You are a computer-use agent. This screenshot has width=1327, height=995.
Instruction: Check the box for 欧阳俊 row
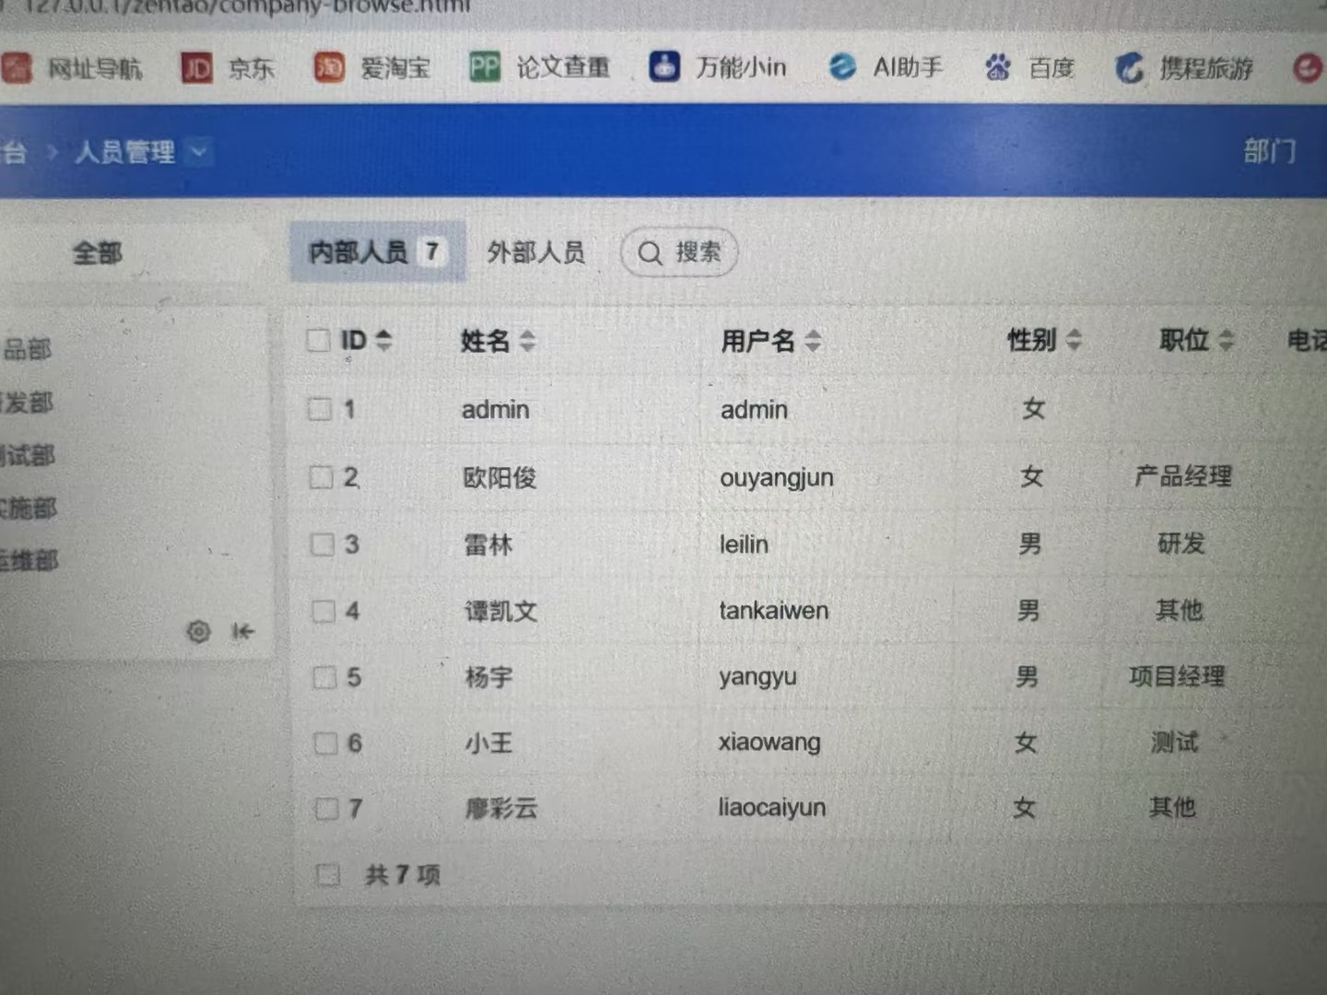coord(321,477)
